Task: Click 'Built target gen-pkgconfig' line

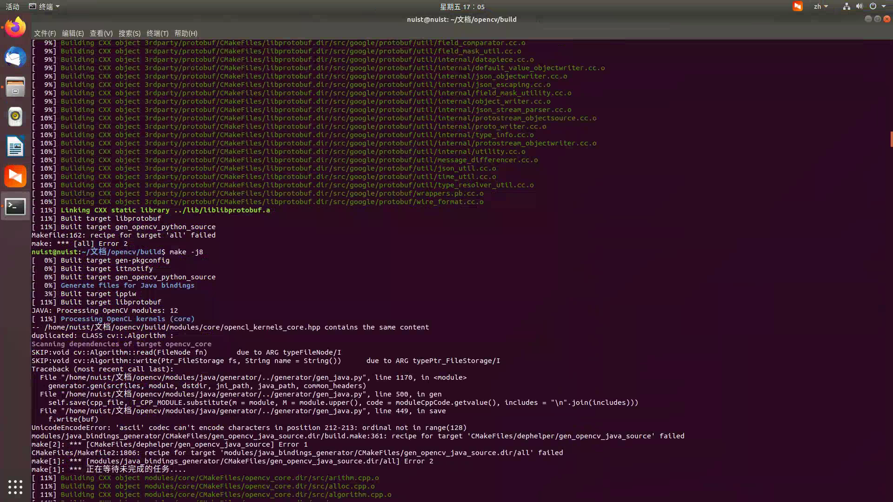Action: pos(100,260)
